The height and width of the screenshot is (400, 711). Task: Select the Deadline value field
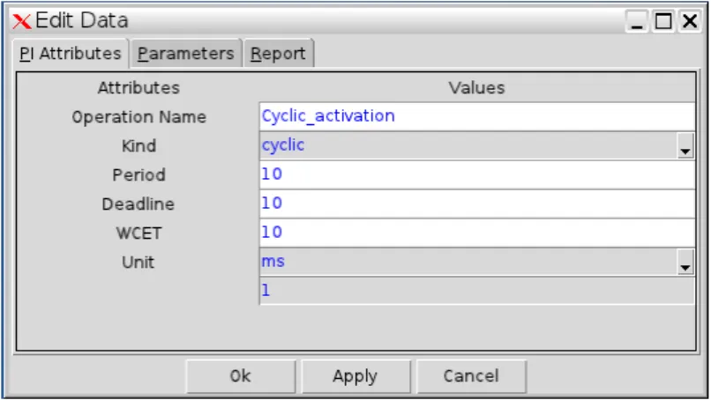477,204
